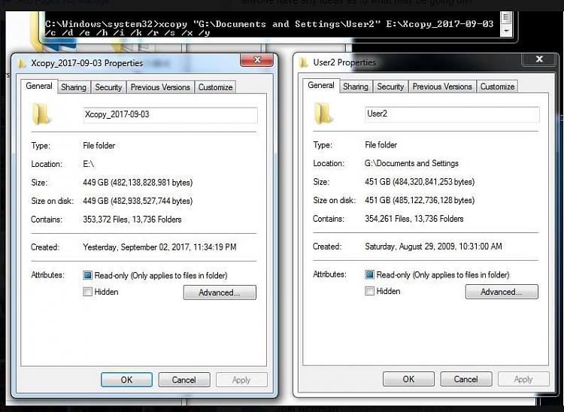The width and height of the screenshot is (564, 412).
Task: Click location value E:\
Action: pos(89,165)
